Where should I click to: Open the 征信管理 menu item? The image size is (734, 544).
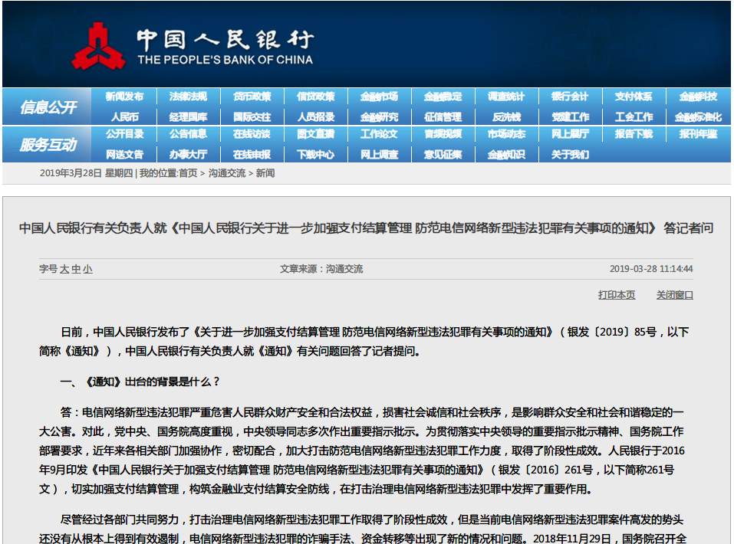point(443,117)
